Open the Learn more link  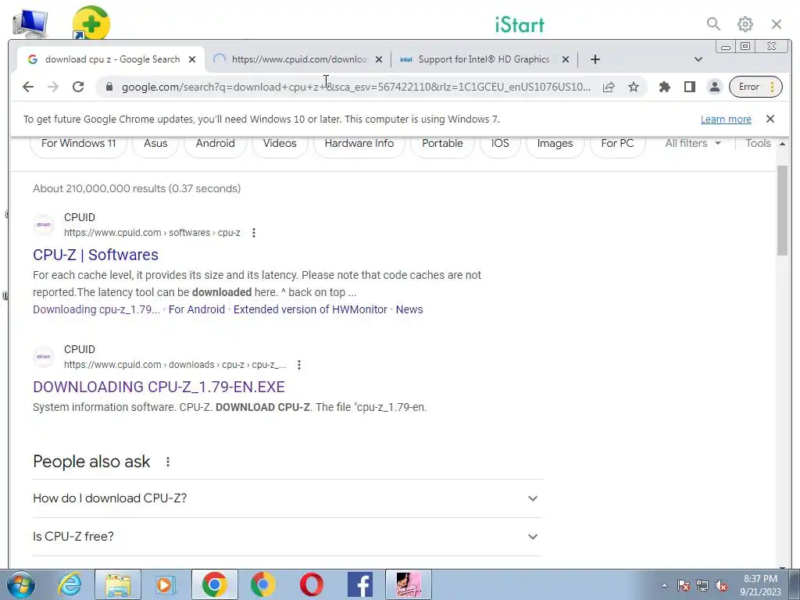(x=726, y=119)
